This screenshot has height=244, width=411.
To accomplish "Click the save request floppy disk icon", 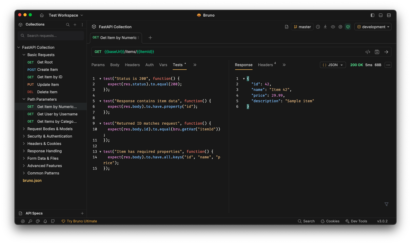I will click(377, 52).
